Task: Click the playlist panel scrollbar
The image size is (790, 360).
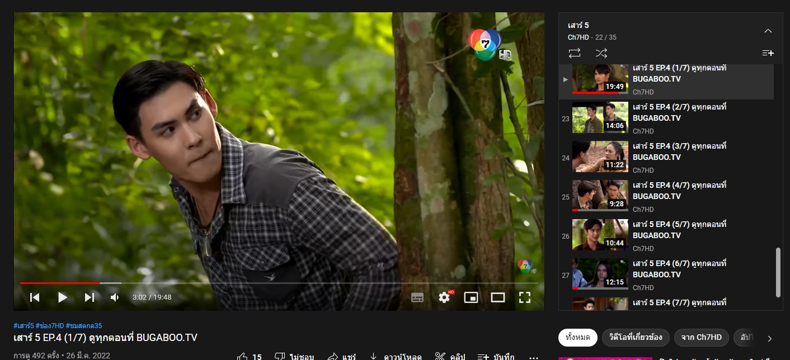Action: coord(778,272)
